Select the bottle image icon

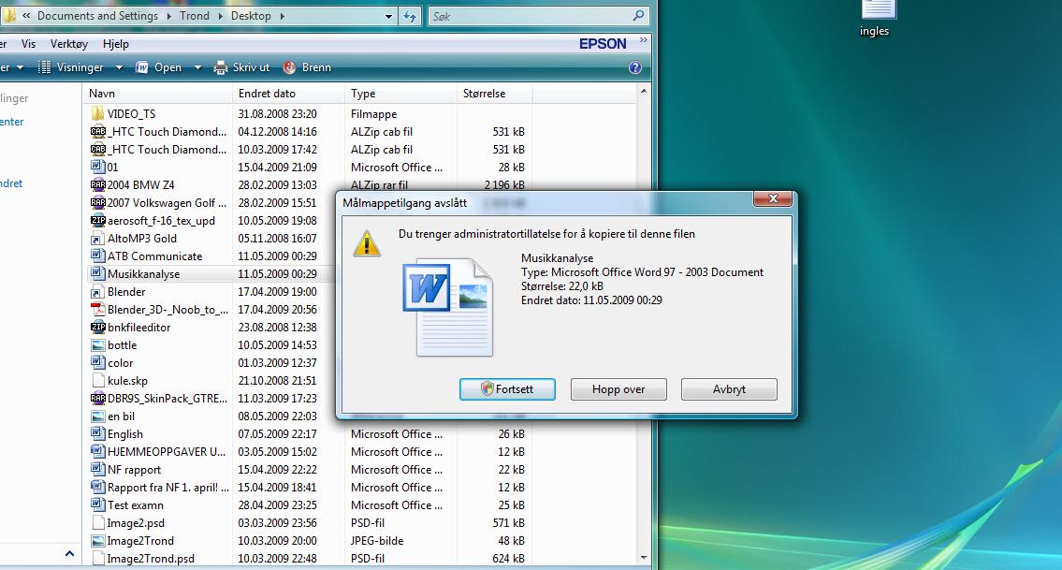97,345
